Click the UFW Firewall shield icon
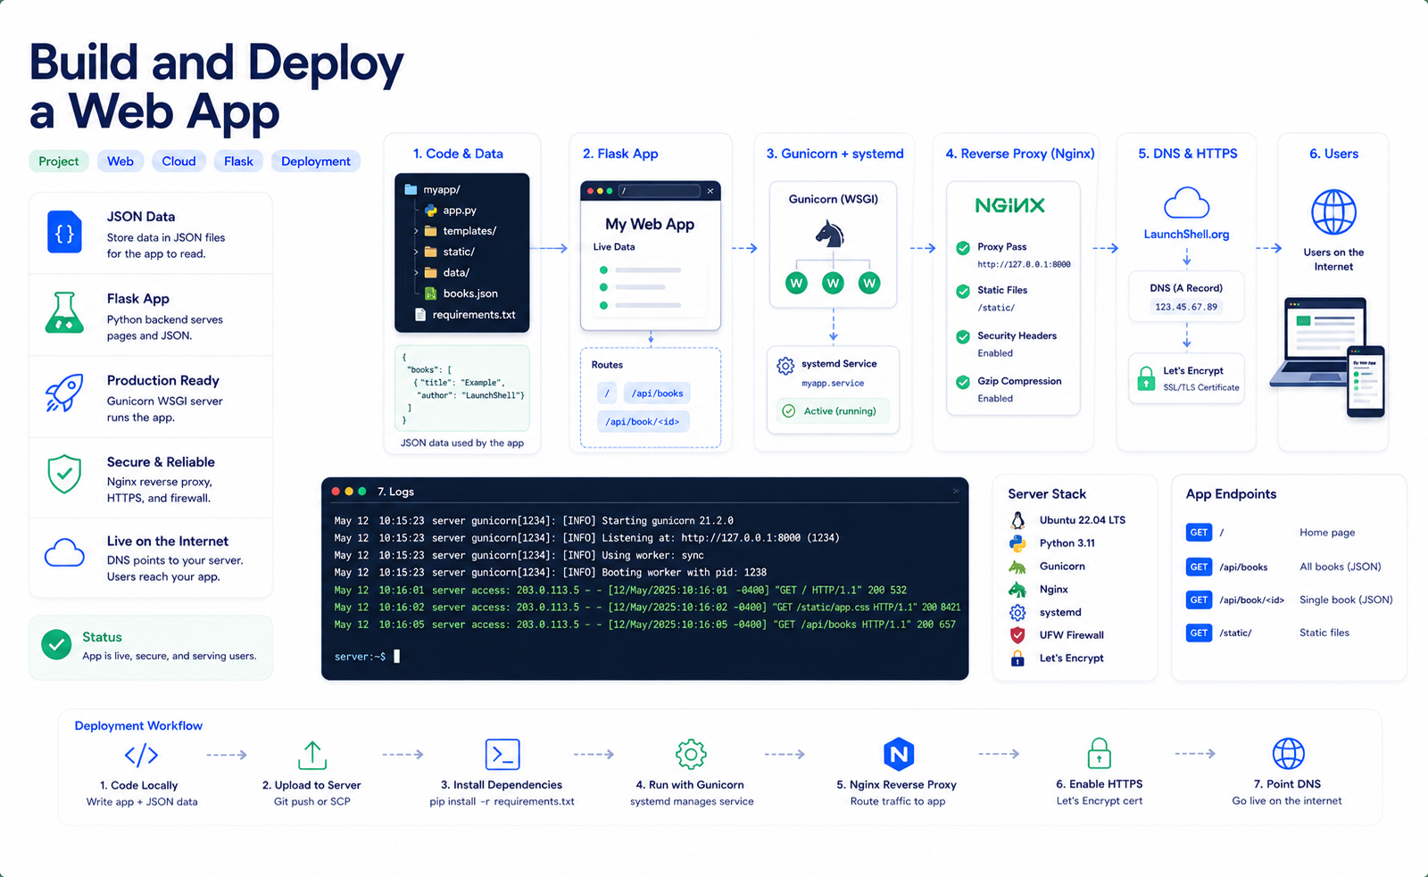The width and height of the screenshot is (1428, 877). pos(1017,635)
